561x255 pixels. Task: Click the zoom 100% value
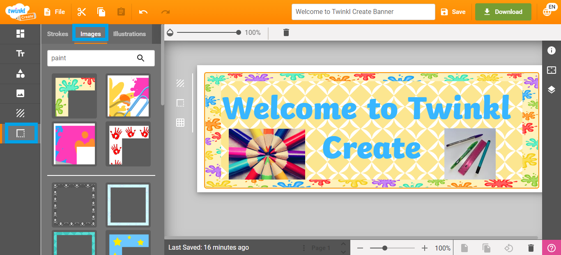[x=443, y=248]
